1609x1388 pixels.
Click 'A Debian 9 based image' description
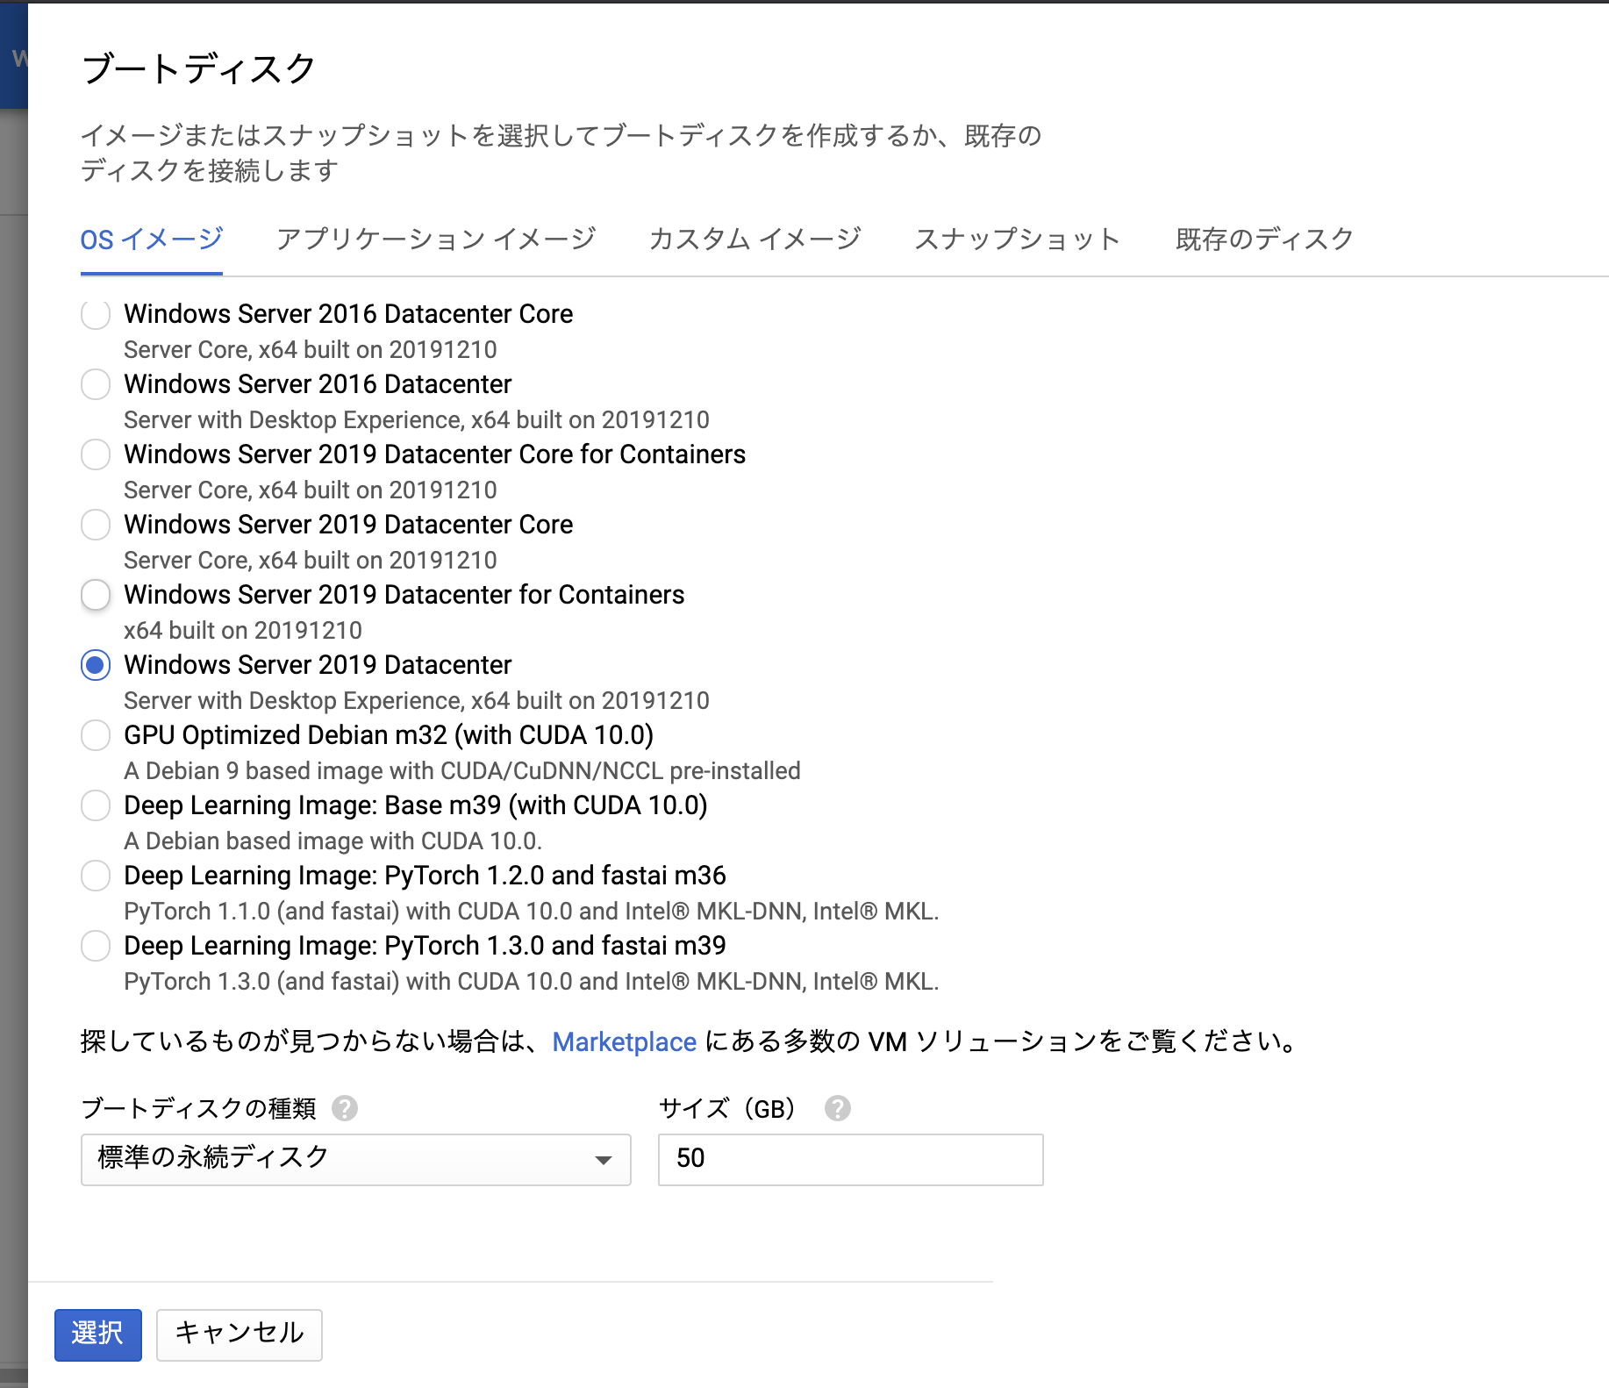[x=462, y=771]
